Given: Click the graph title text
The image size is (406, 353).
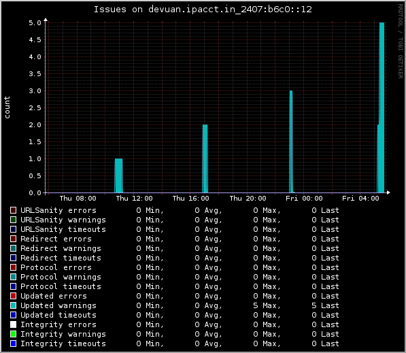Looking at the screenshot, I should [x=203, y=10].
